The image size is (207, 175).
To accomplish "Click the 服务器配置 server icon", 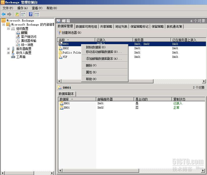I will point(13,49).
